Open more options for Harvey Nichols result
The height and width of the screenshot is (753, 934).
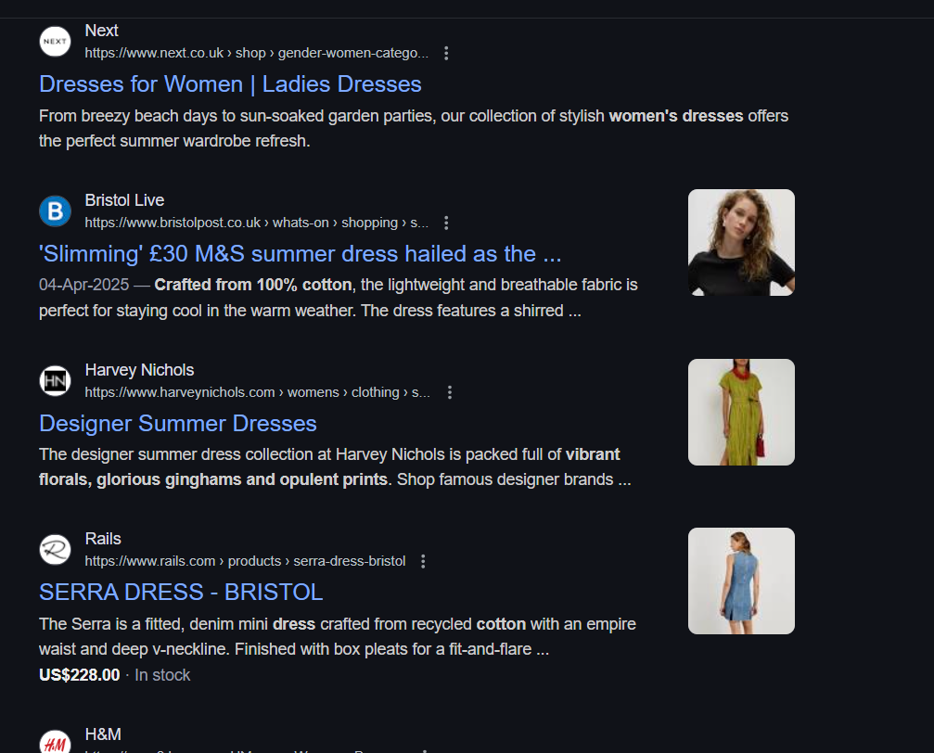[450, 392]
